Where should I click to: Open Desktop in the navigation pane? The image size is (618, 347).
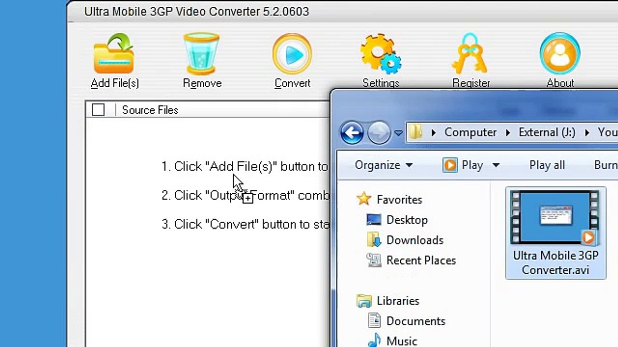click(407, 220)
